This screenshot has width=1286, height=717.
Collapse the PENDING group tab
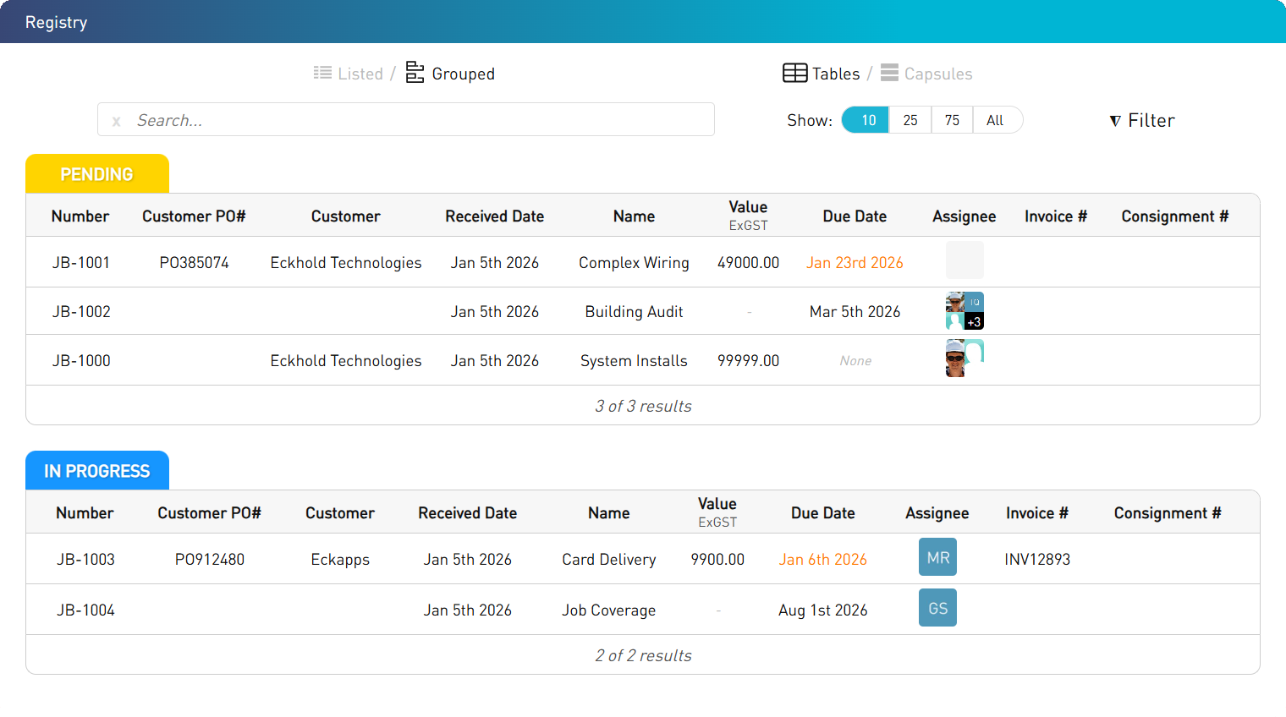(x=97, y=174)
